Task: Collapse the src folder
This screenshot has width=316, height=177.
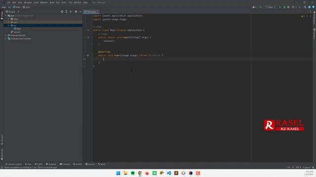Action: [8, 26]
